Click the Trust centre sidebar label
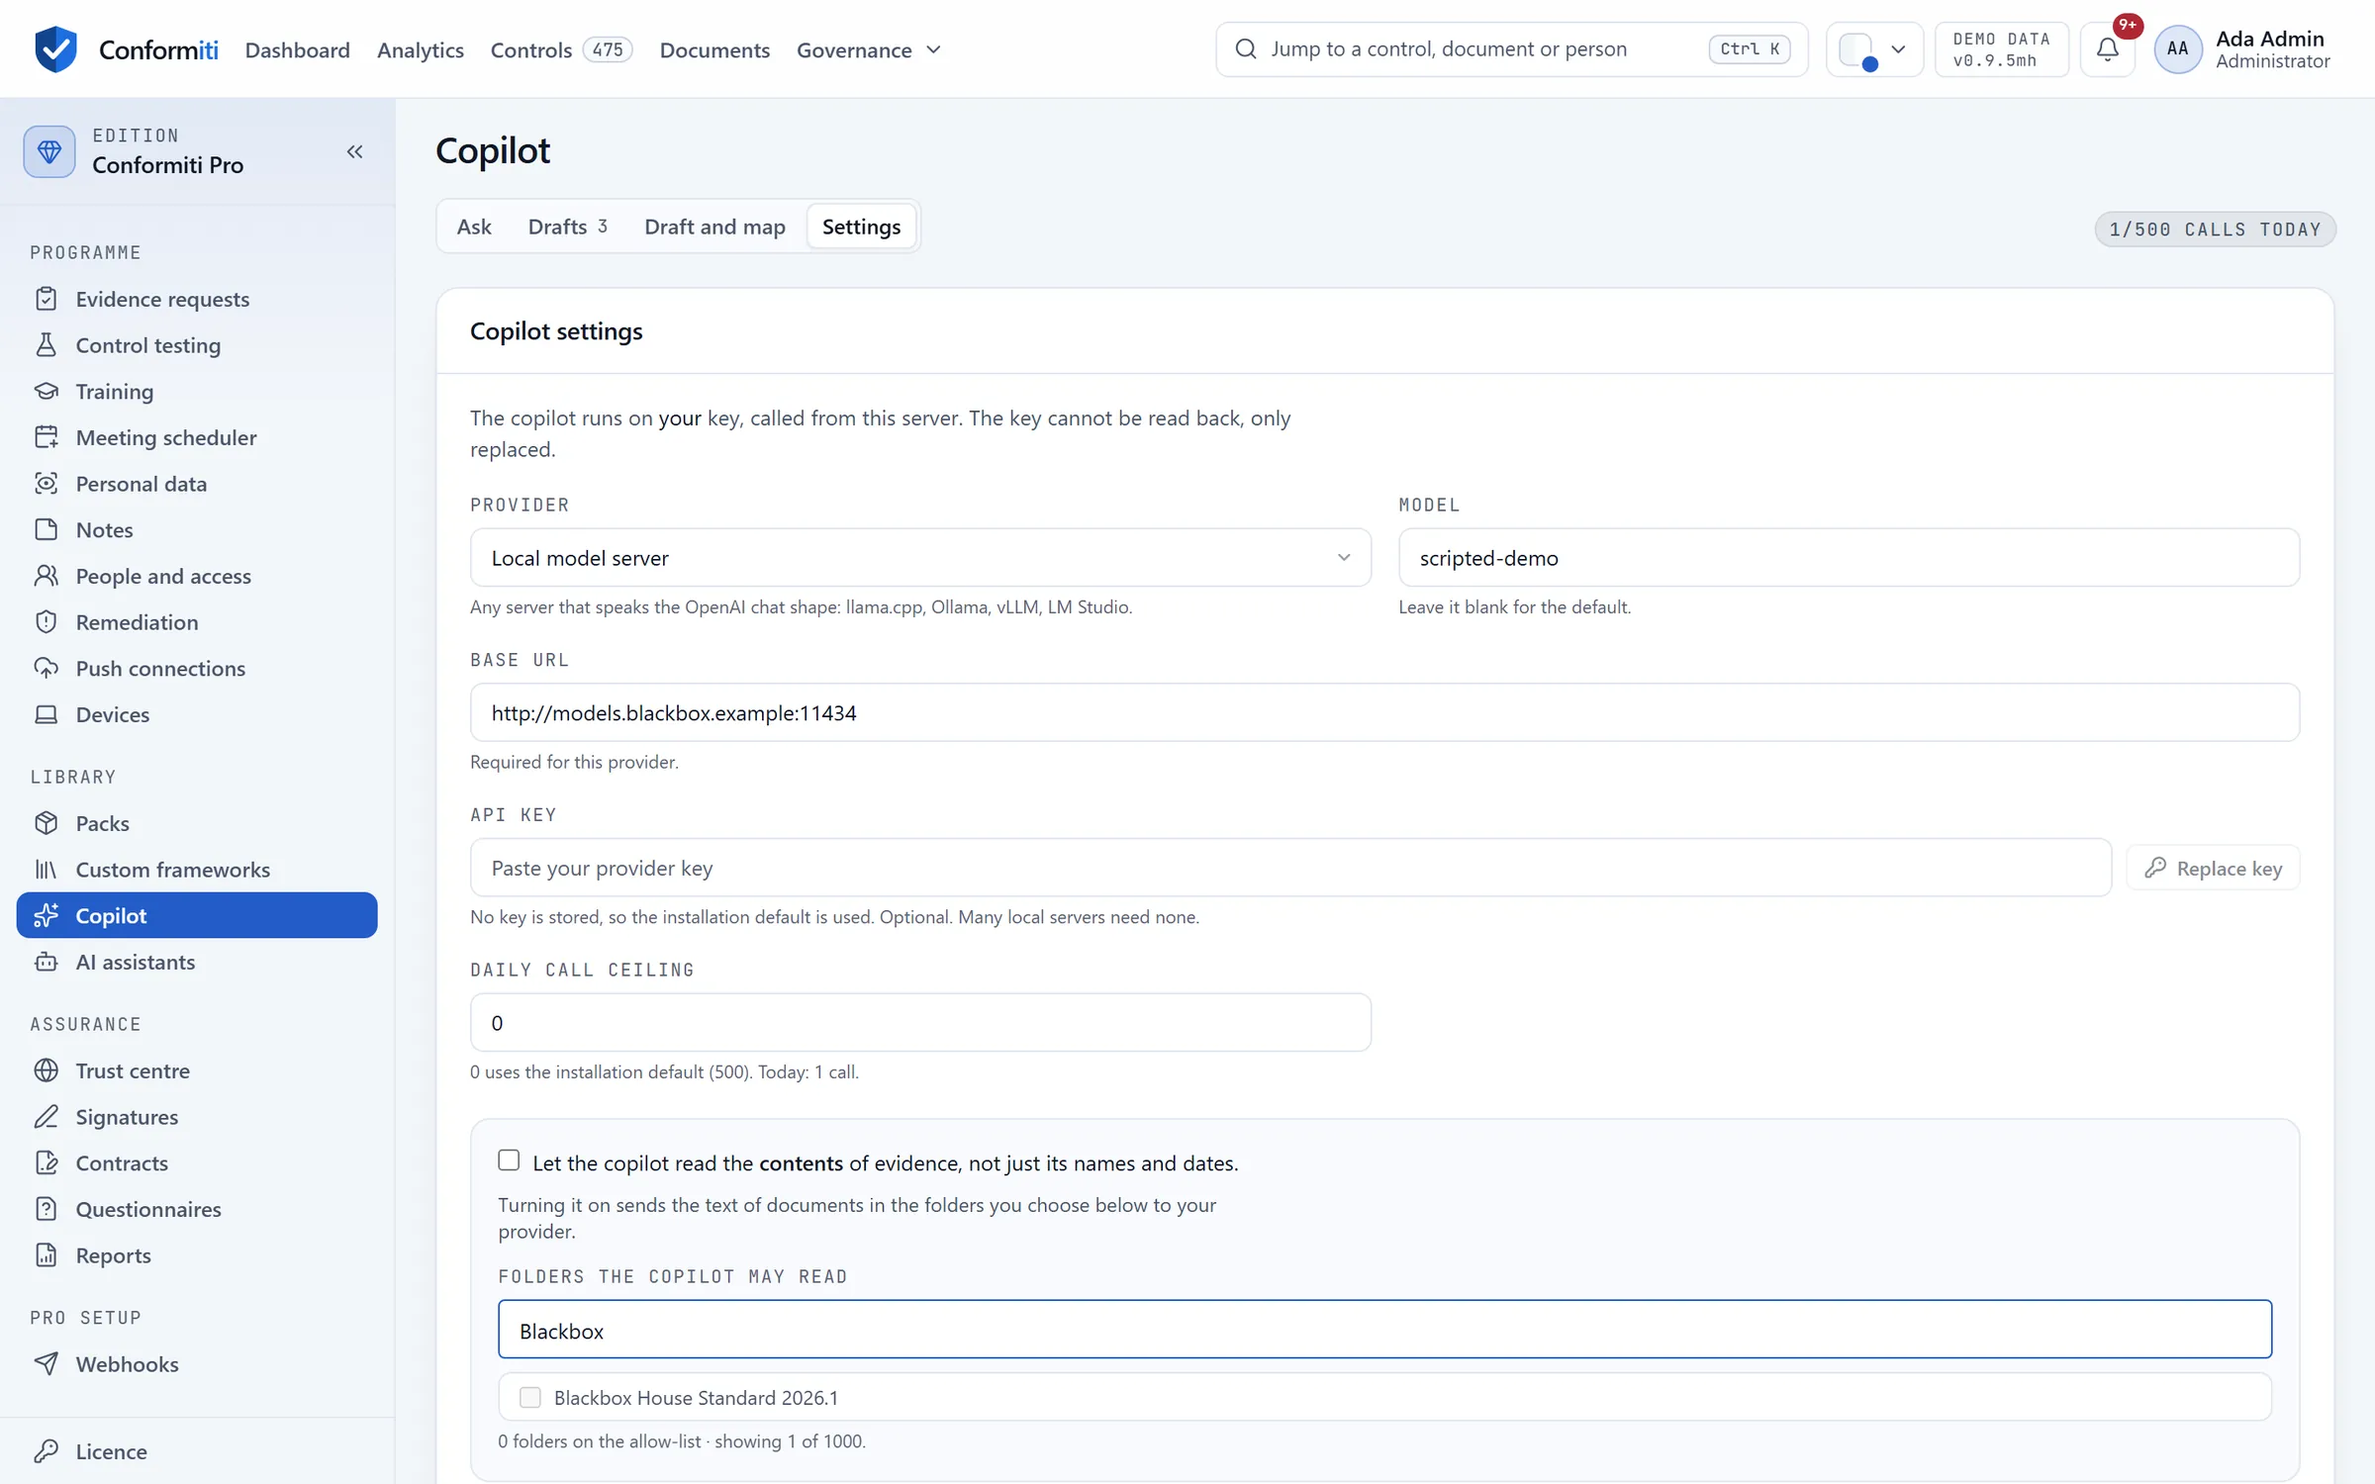The width and height of the screenshot is (2375, 1484). coord(133,1070)
